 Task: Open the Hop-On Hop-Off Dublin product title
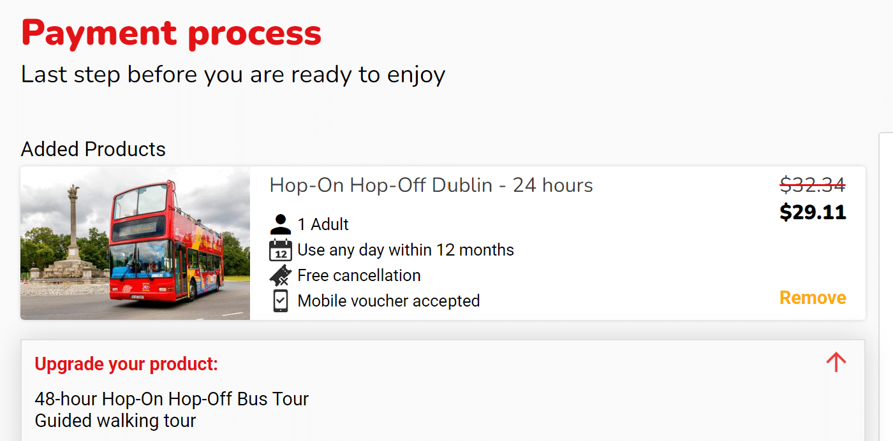[x=431, y=185]
